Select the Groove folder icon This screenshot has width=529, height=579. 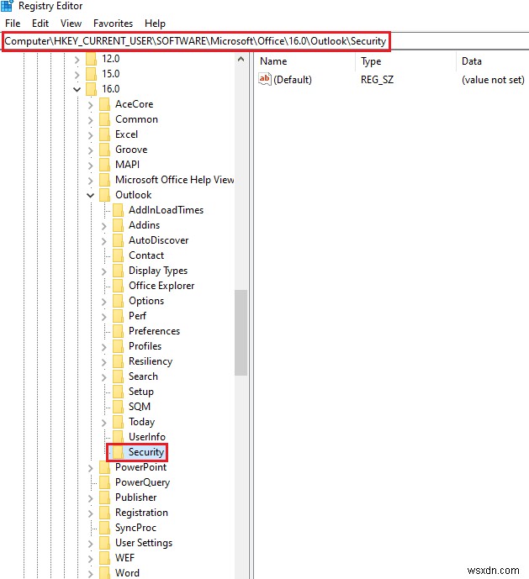104,150
